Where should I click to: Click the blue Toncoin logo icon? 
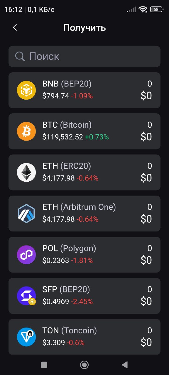pyautogui.click(x=26, y=337)
